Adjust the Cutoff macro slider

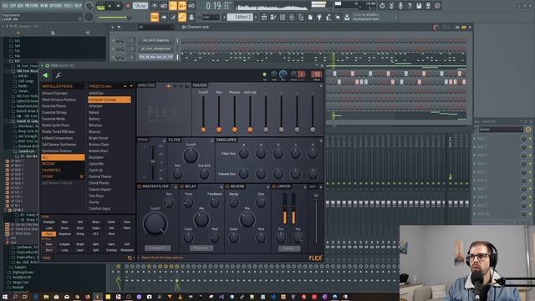[x=203, y=114]
